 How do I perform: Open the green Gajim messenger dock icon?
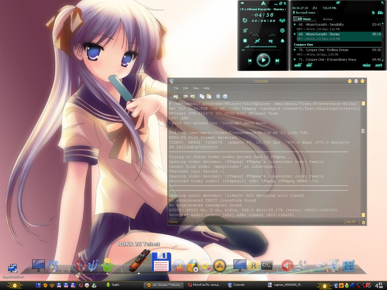point(107,265)
